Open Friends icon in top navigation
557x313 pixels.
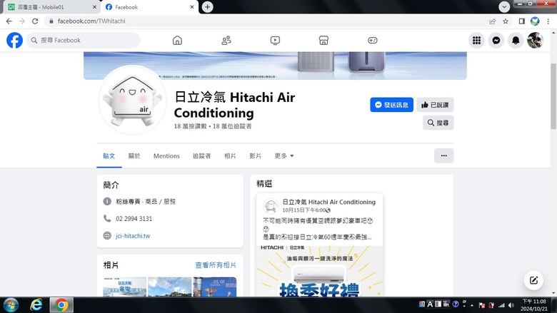(x=226, y=41)
